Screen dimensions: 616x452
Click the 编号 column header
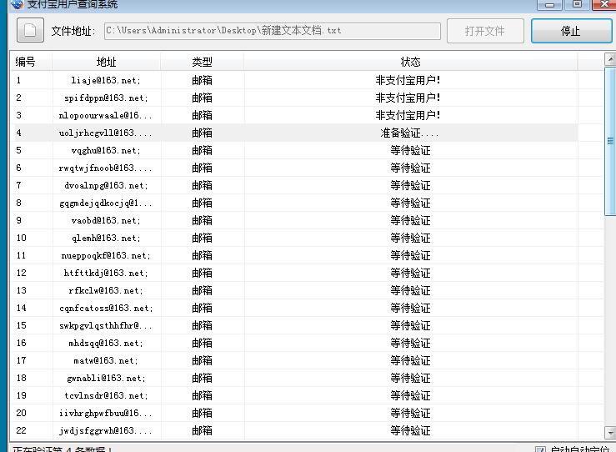pos(31,62)
